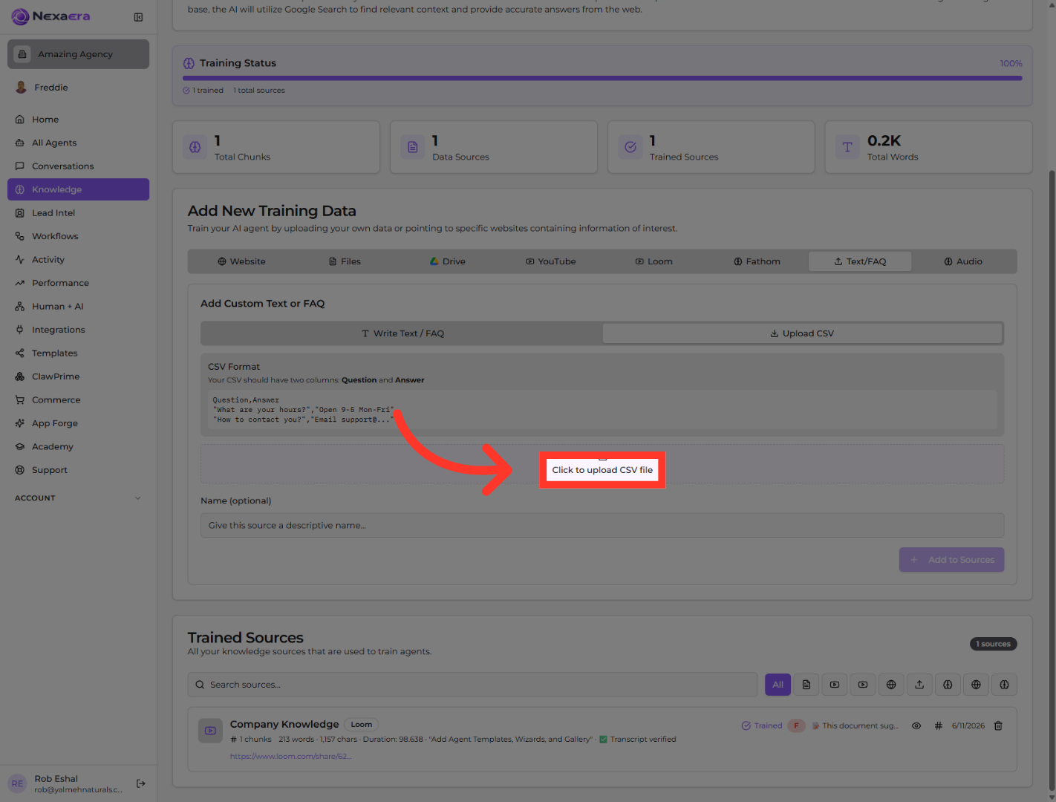Click the "Data Sources" stat card
Image resolution: width=1056 pixels, height=802 pixels.
[494, 147]
